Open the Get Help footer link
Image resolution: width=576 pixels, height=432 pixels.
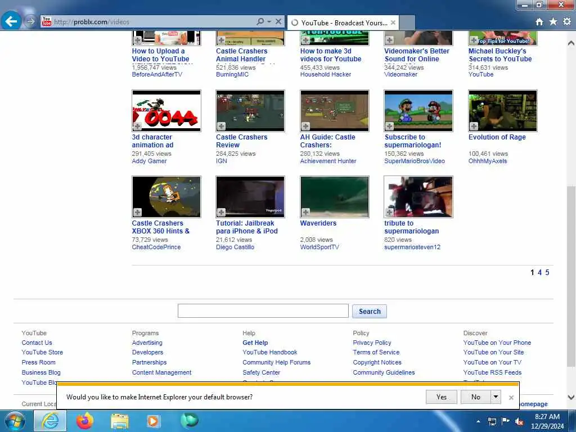pos(255,343)
